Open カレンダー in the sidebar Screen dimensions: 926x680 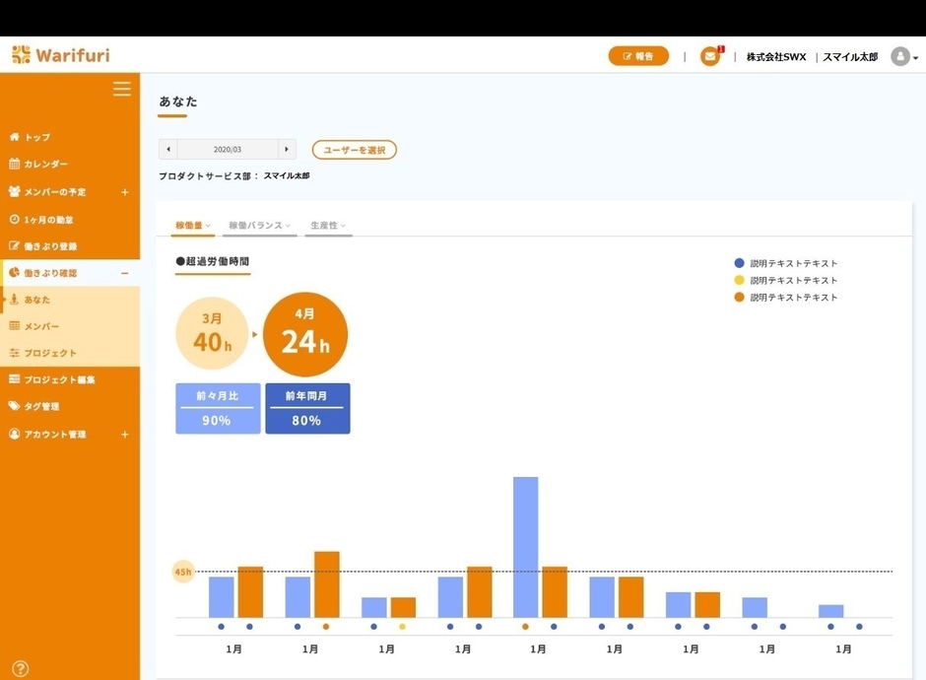45,165
